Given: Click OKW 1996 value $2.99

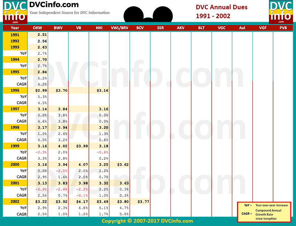Looking at the screenshot, I should [x=41, y=91].
